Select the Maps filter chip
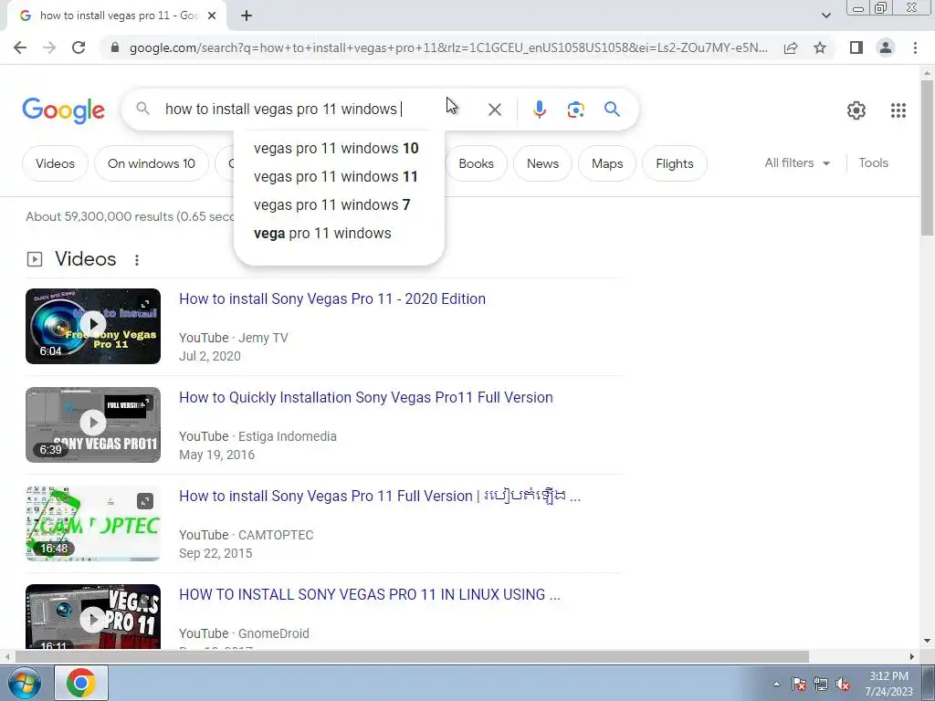This screenshot has height=701, width=935. (607, 163)
